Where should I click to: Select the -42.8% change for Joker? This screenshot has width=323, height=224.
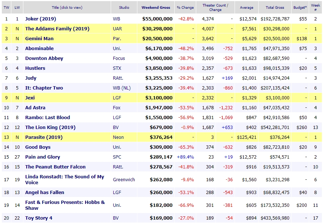pyautogui.click(x=186, y=19)
